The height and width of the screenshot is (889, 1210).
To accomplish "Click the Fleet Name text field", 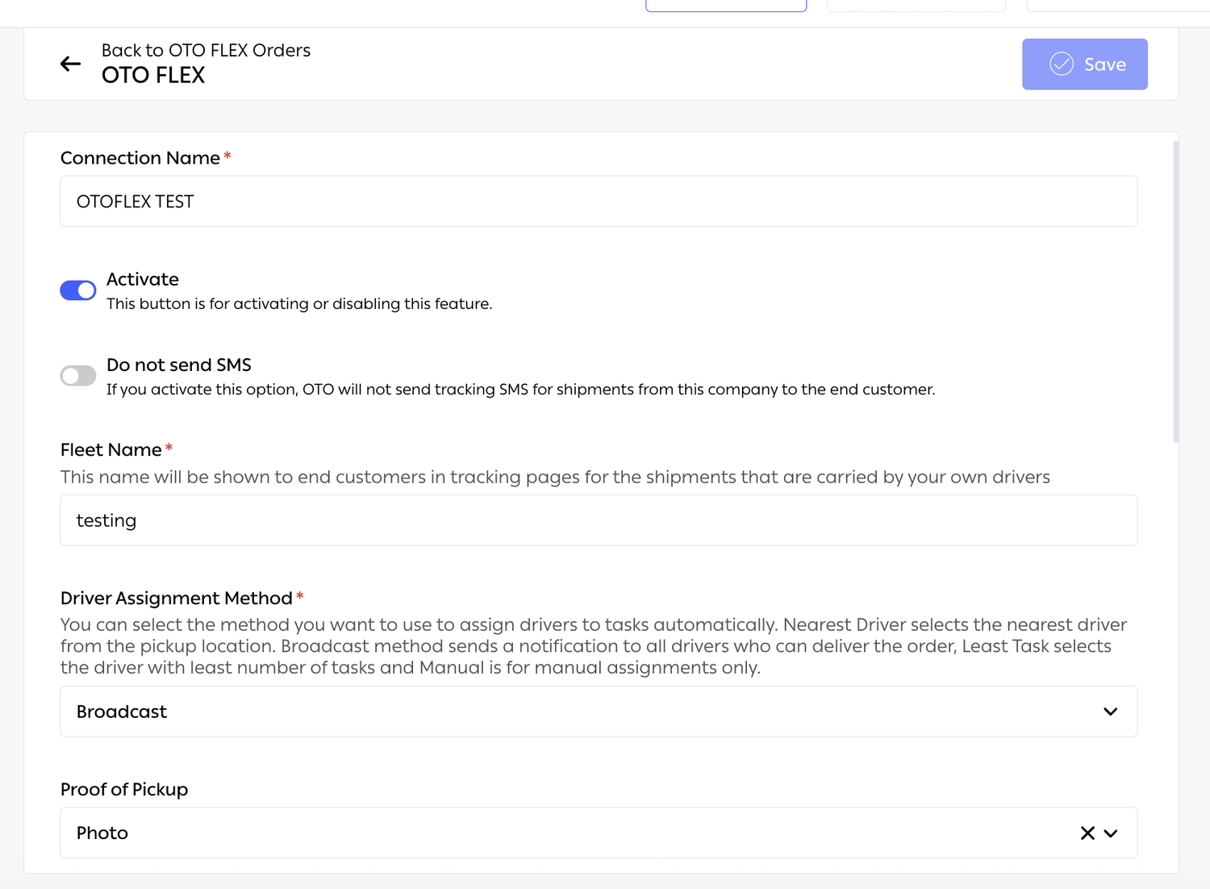I will pyautogui.click(x=599, y=520).
